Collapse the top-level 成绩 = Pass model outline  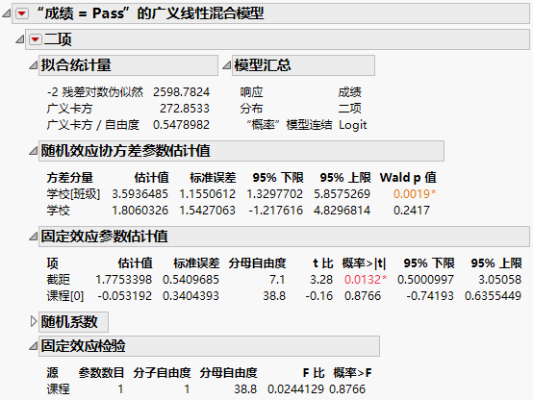[x=7, y=13]
